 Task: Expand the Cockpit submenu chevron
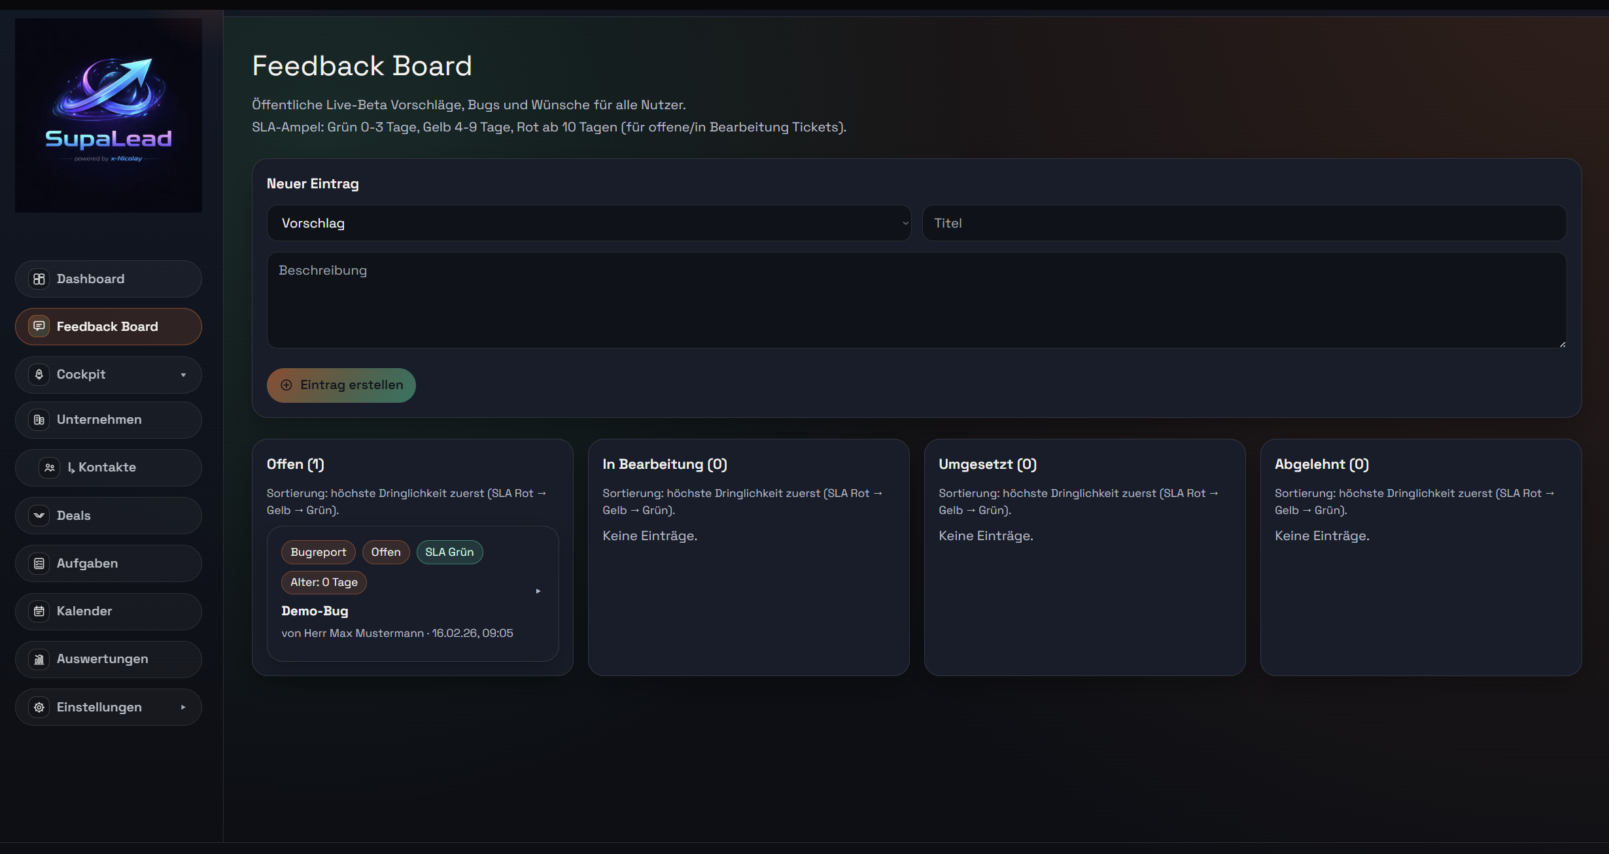182,374
